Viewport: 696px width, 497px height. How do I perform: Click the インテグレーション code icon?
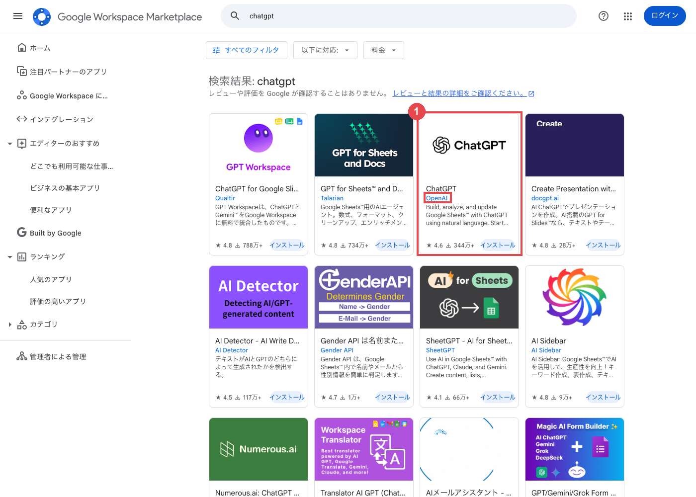point(22,119)
